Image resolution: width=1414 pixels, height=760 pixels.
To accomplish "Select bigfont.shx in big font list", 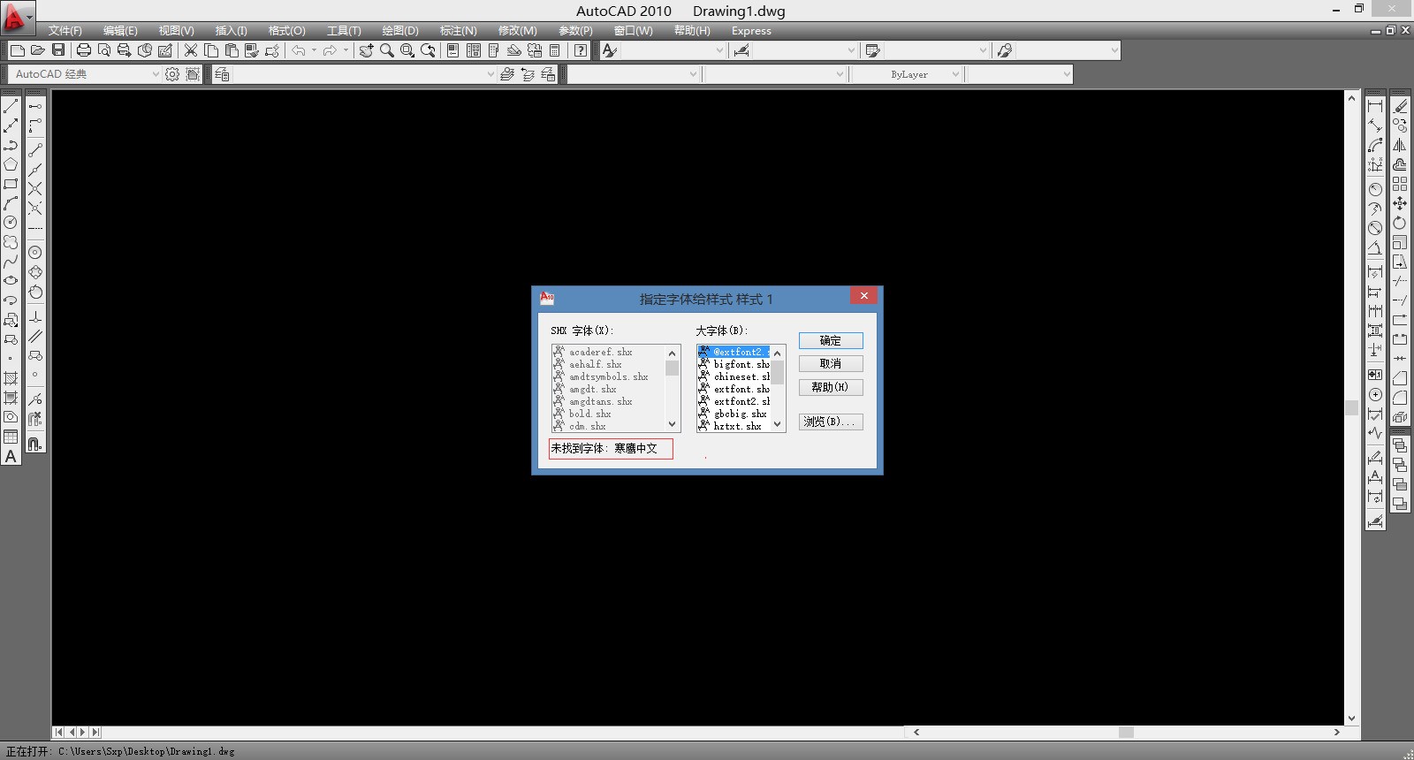I will tap(734, 364).
